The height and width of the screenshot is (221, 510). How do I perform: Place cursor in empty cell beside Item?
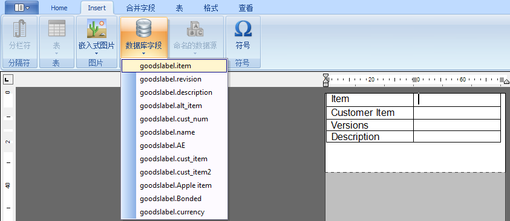457,100
